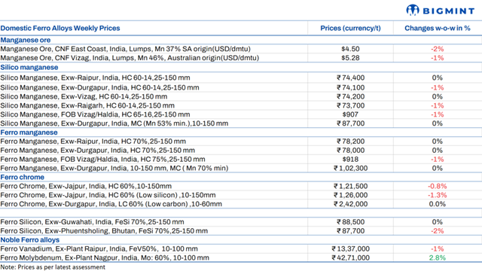
Task: Select the Ferro chrome section heading
Action: [x=22, y=178]
